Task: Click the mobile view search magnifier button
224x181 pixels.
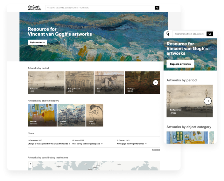Action: [210, 34]
